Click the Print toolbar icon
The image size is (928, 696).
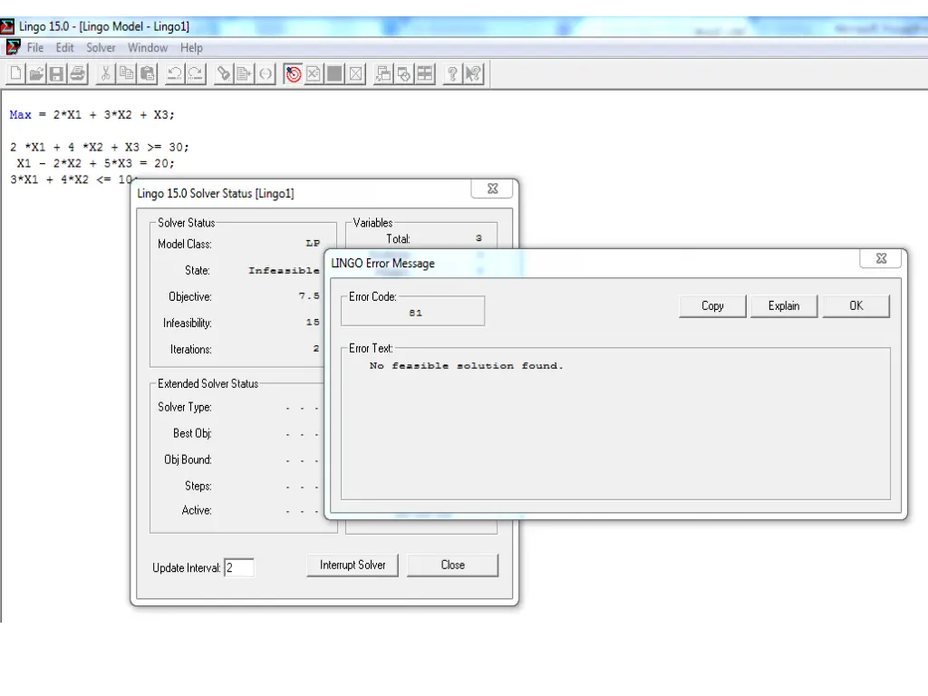[x=78, y=74]
